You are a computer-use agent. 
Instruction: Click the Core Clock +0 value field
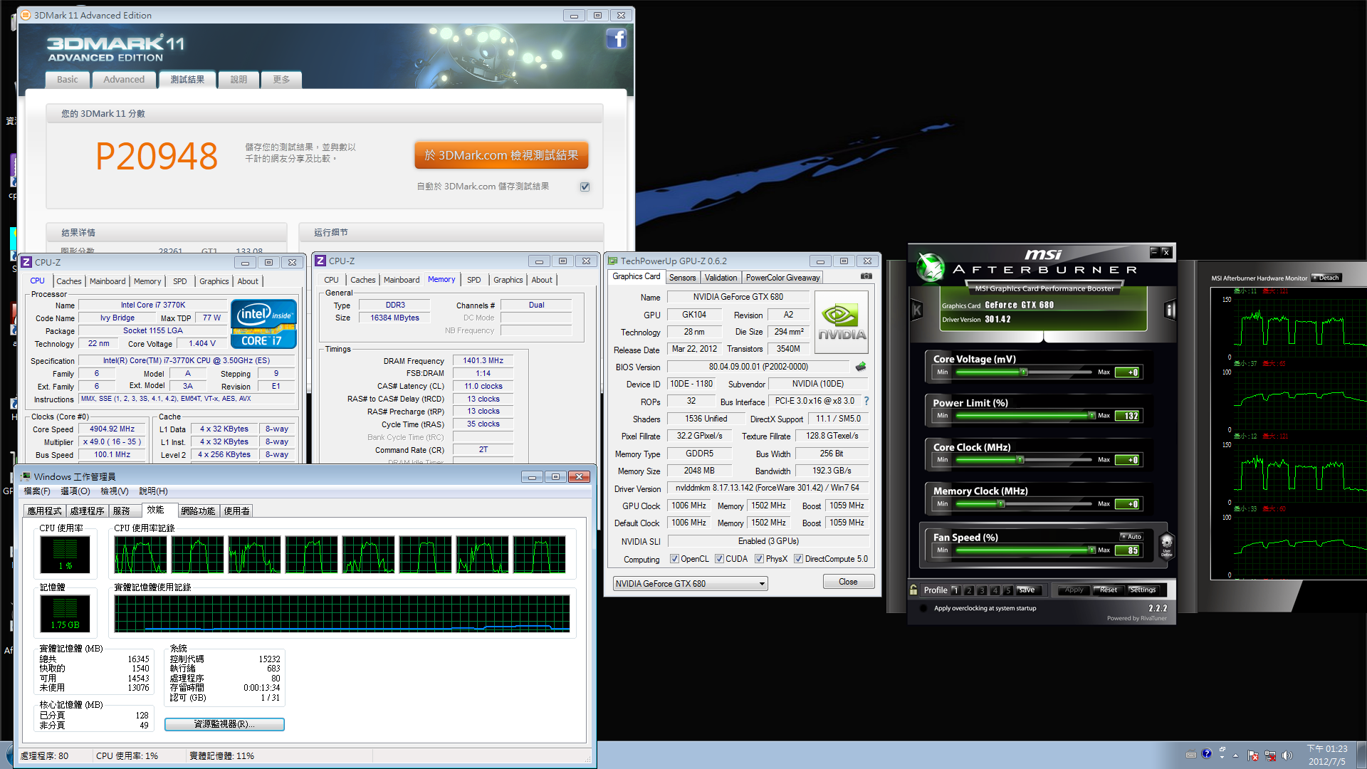[1128, 460]
